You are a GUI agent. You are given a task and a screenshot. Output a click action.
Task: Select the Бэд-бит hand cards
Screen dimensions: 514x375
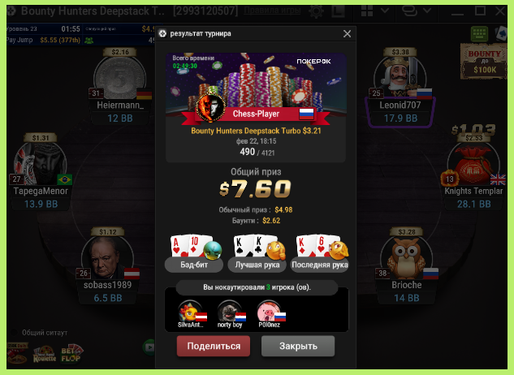[192, 246]
